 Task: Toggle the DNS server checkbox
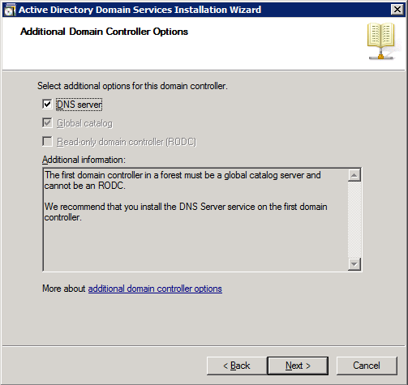pos(47,104)
